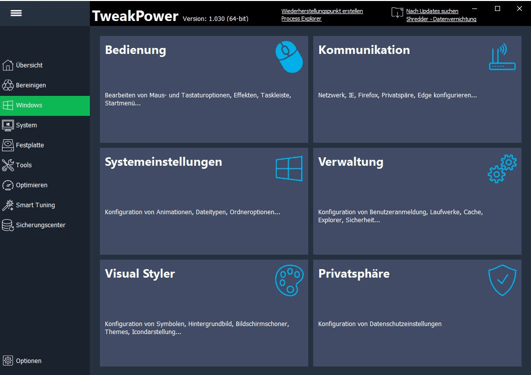Click the Windows logo sidebar icon

(8, 105)
